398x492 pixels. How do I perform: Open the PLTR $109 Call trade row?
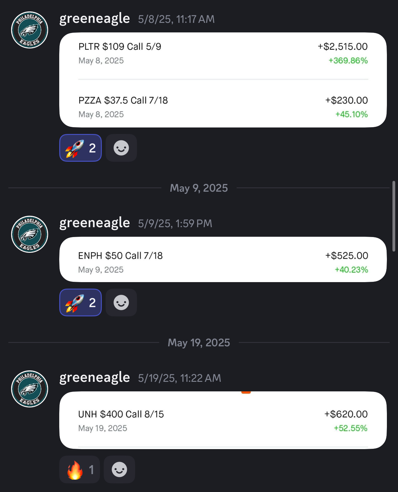tap(223, 53)
